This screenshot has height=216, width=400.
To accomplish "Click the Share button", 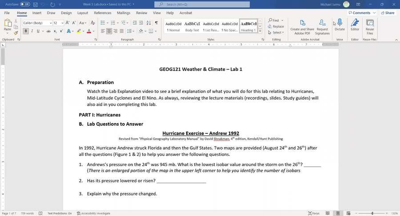I will 387,13.
